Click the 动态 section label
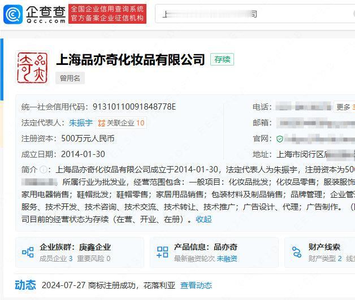 (x=25, y=285)
